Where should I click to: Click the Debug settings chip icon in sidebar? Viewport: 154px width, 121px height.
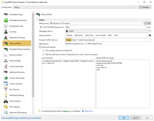pos(6,43)
